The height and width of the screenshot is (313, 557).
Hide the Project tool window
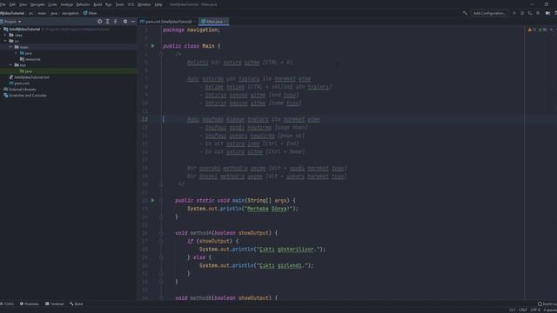133,22
